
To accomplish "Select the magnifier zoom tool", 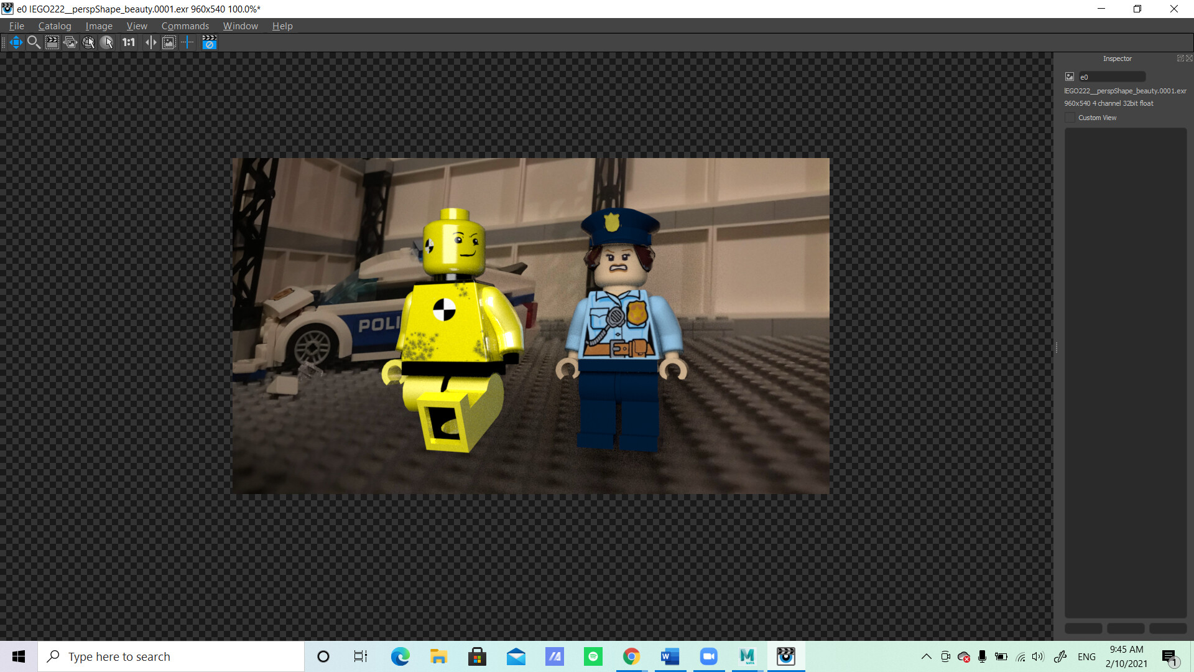I will tap(34, 42).
